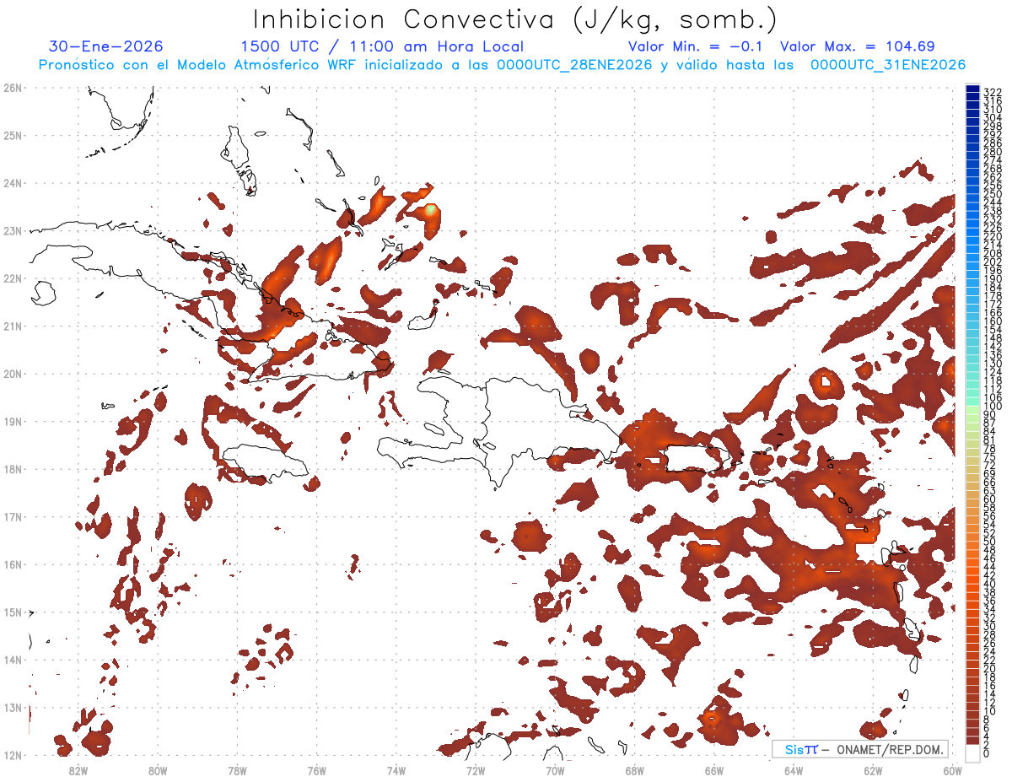Click the 80W longitude label

pos(158,770)
